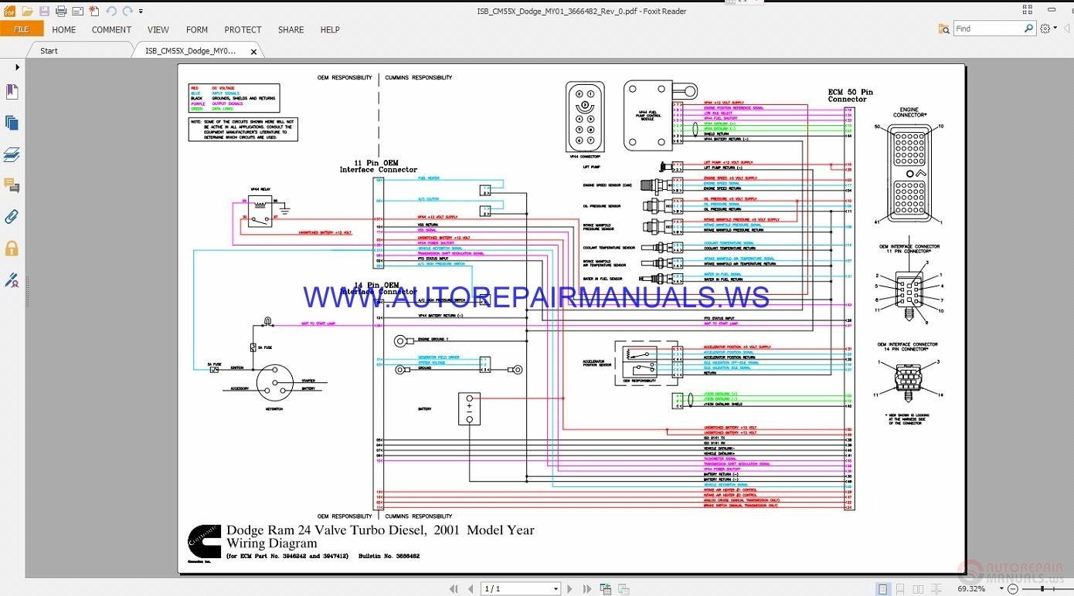Switch to the COMMENT ribbon tab
This screenshot has height=596, width=1074.
(x=111, y=29)
